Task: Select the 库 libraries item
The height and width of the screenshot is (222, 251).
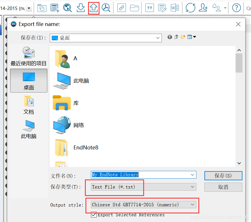Action: [66, 103]
